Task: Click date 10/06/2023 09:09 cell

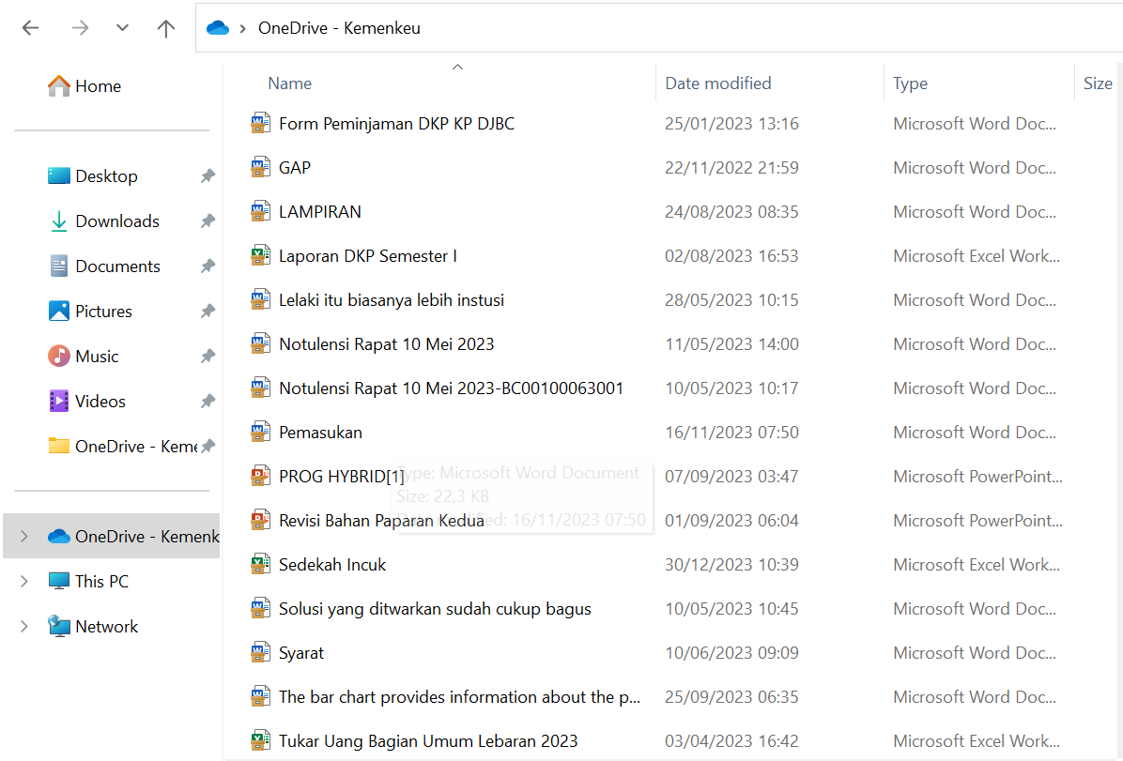Action: pos(731,653)
